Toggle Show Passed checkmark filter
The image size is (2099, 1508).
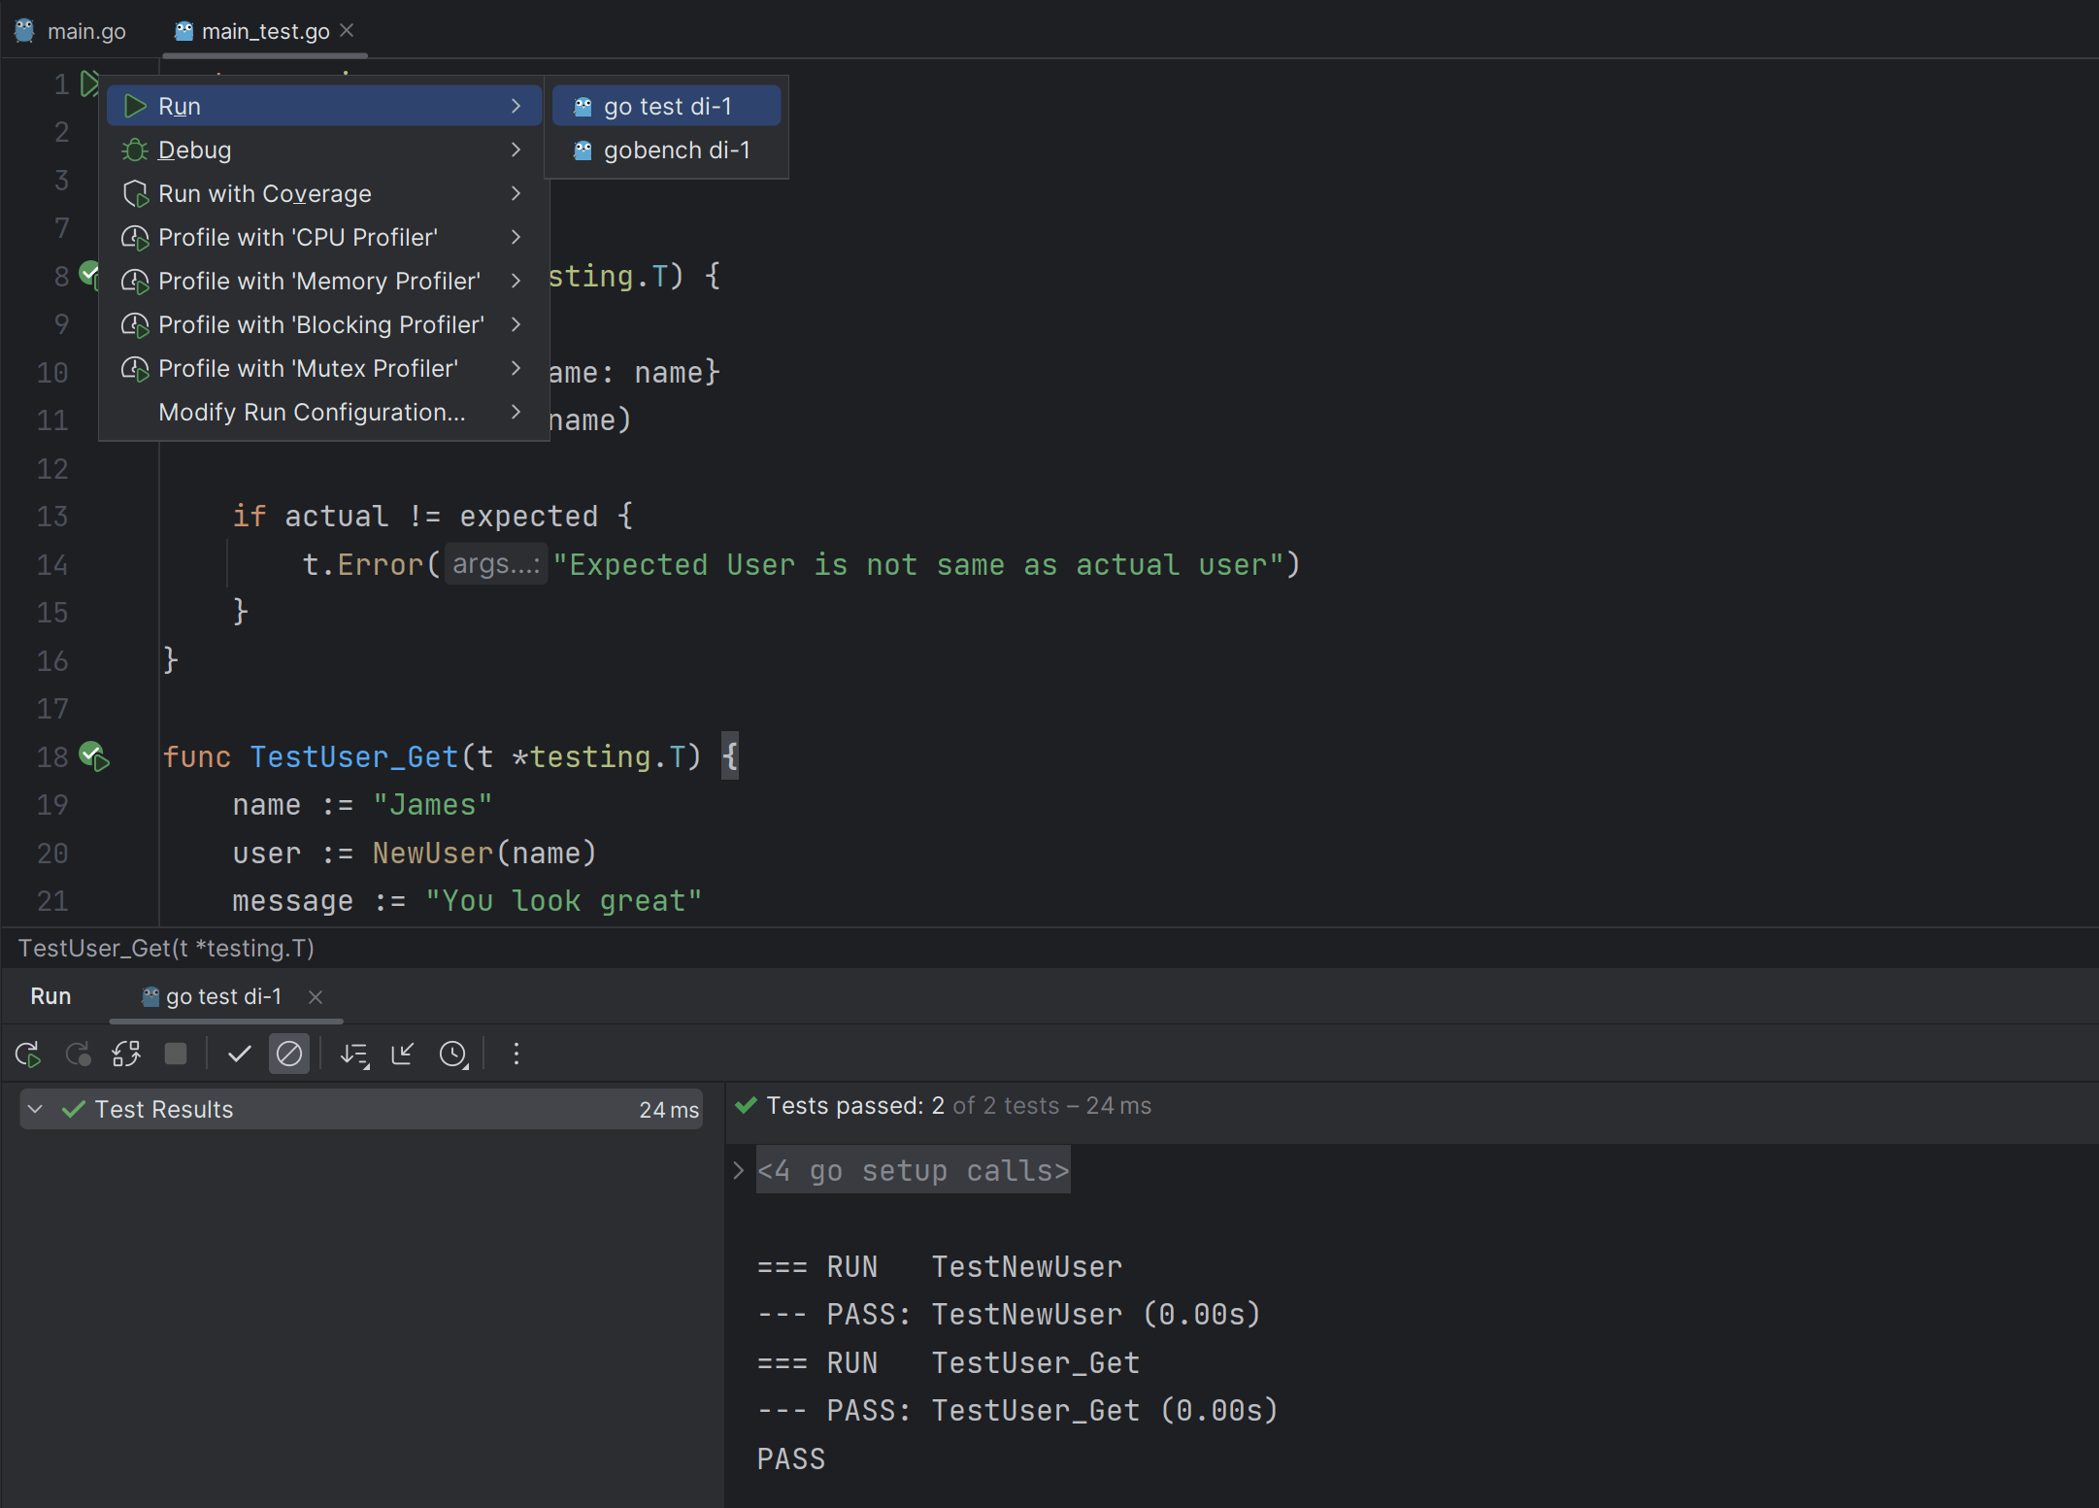239,1054
